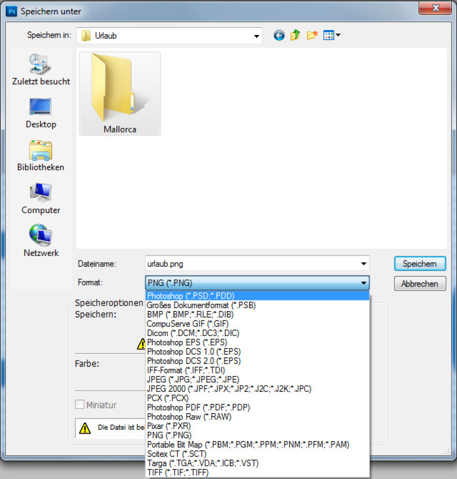This screenshot has width=457, height=479.
Task: Select Scitex CT format
Action: pyautogui.click(x=258, y=453)
